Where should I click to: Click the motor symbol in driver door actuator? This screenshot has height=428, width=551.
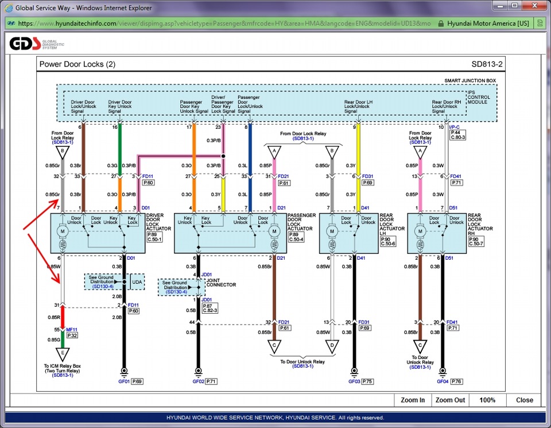tap(63, 231)
